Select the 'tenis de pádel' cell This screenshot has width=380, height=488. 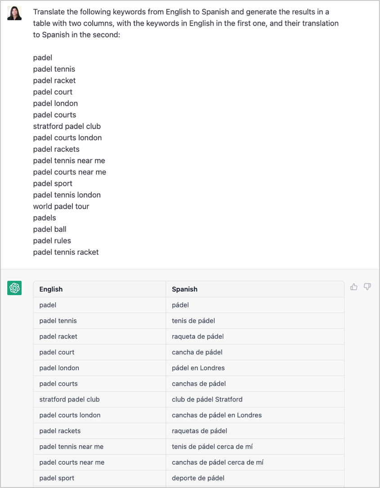pyautogui.click(x=193, y=321)
